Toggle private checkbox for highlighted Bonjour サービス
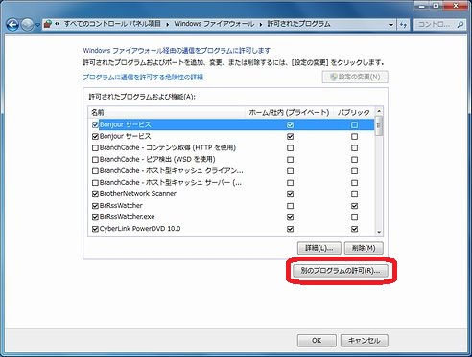The height and width of the screenshot is (357, 472). [x=290, y=124]
